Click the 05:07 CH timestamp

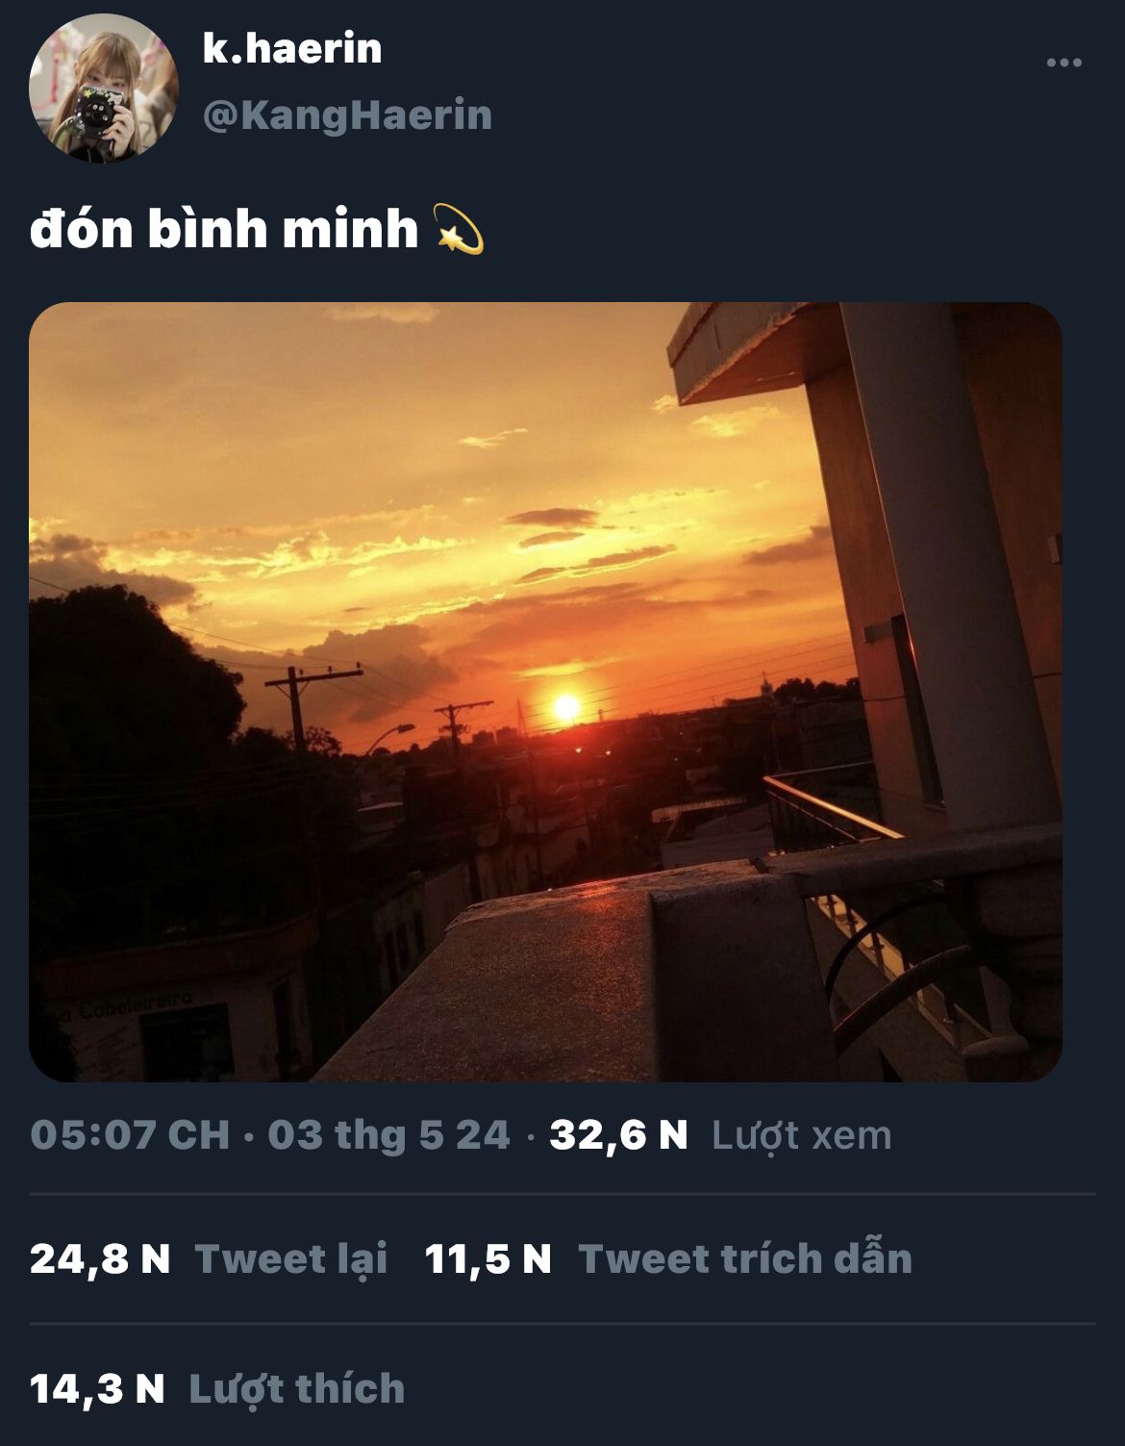(x=130, y=1135)
